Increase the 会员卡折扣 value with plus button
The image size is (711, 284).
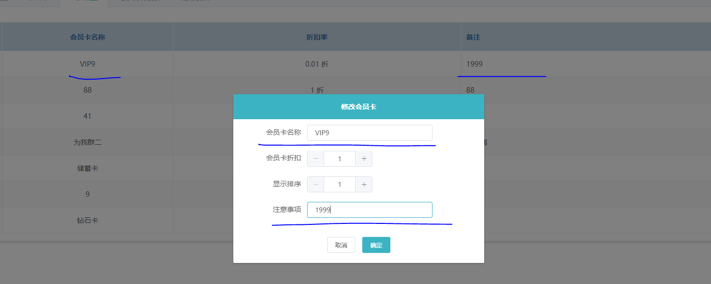point(364,159)
